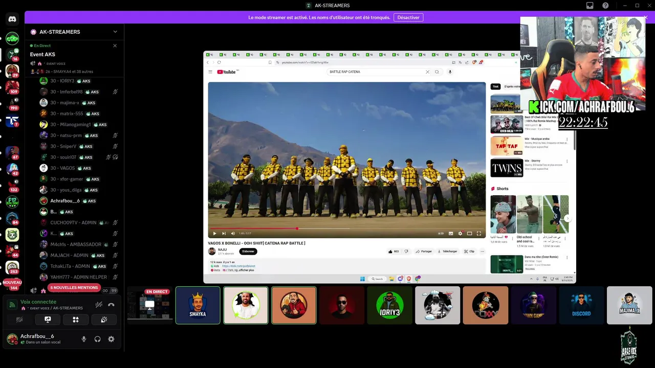
Task: Open Discord user settings gear
Action: (x=111, y=339)
